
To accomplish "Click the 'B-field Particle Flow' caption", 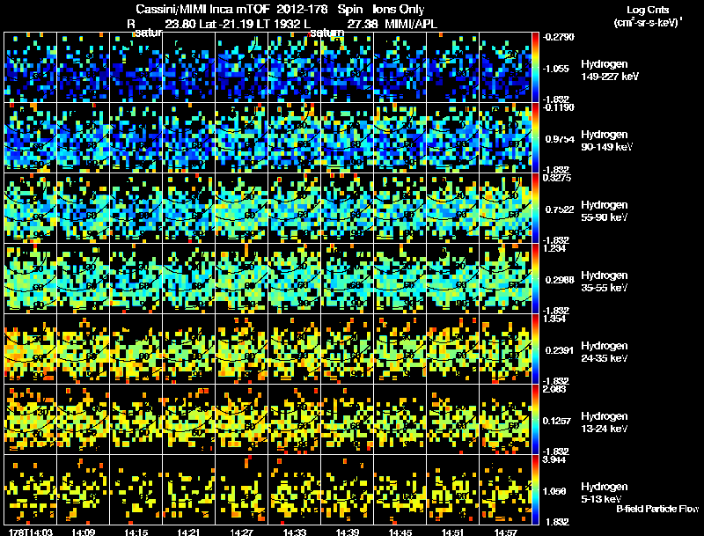I will click(657, 509).
